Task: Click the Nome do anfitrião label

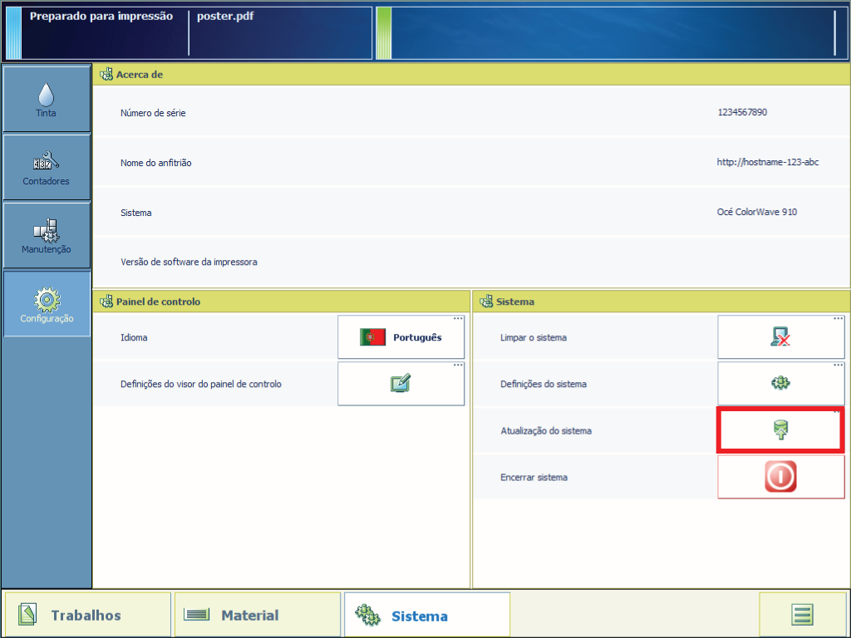Action: point(155,163)
